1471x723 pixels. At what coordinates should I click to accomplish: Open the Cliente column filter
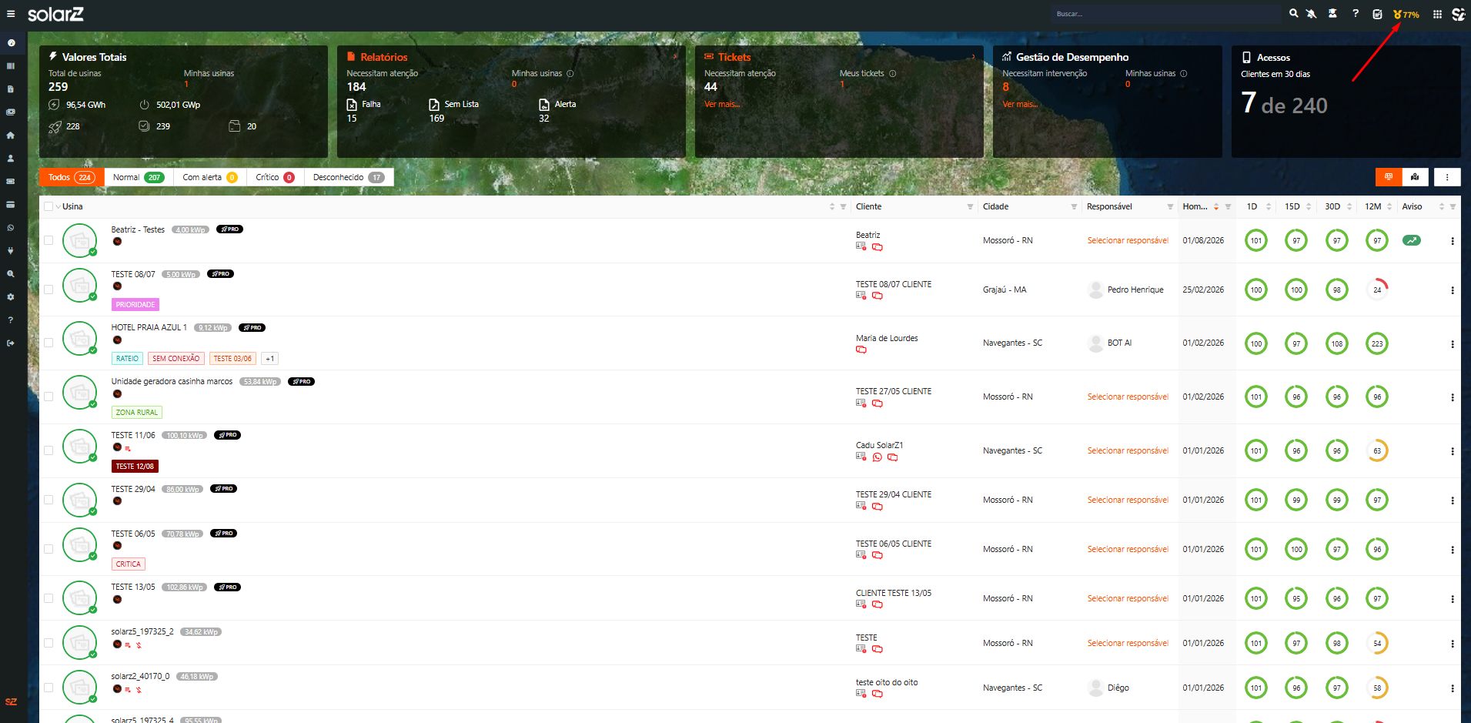tap(970, 207)
